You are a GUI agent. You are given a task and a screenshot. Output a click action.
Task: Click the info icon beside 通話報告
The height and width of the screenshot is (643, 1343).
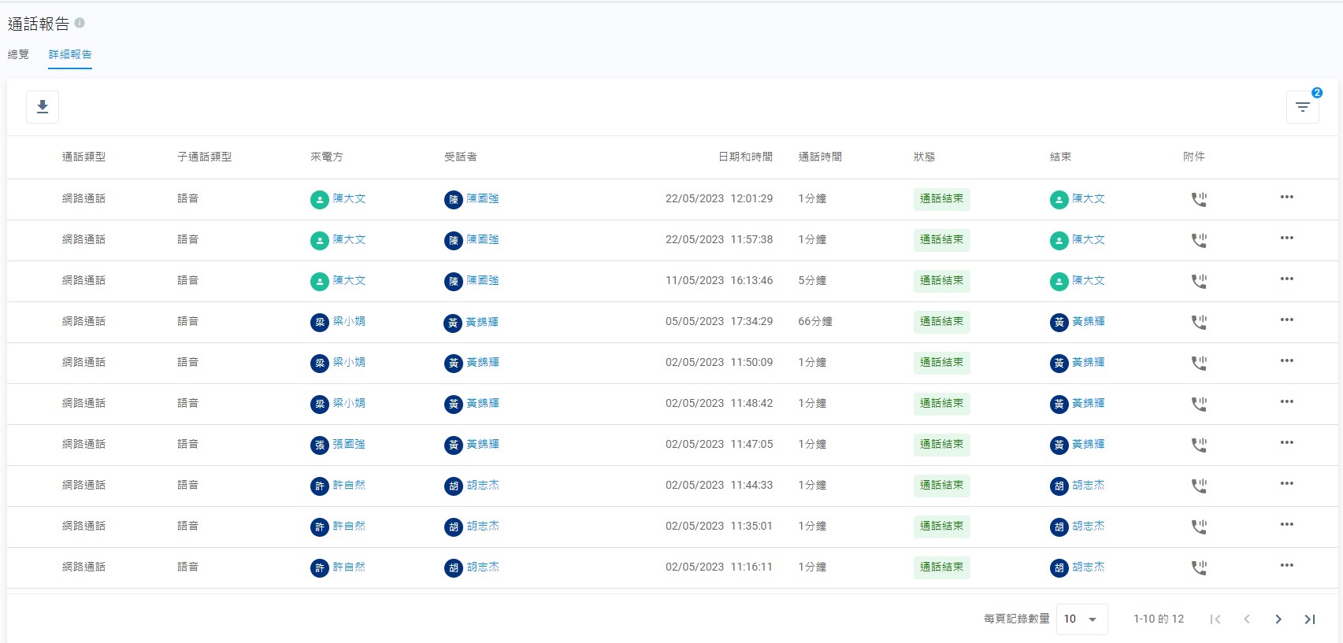tap(80, 24)
